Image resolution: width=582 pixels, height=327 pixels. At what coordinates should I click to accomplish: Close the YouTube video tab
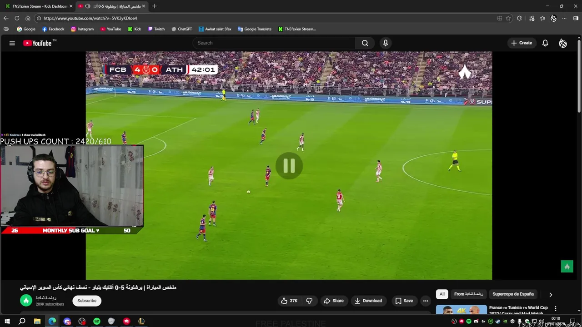144,6
